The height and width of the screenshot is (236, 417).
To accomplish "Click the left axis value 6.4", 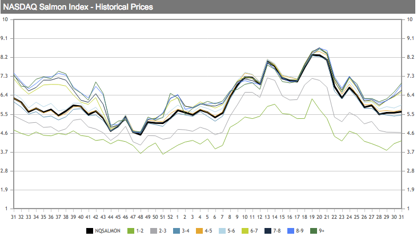I will pos(5,95).
